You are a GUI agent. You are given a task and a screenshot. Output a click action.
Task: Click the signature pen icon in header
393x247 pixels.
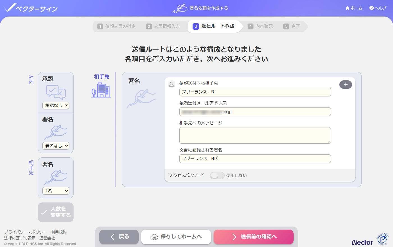pyautogui.click(x=180, y=8)
